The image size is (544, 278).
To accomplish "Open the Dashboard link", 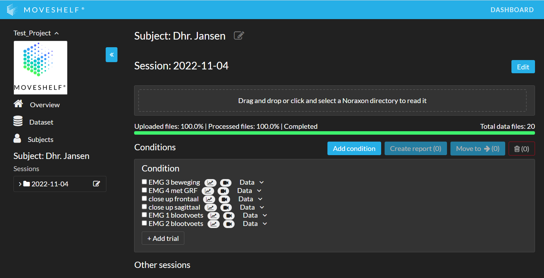I will 512,10.
